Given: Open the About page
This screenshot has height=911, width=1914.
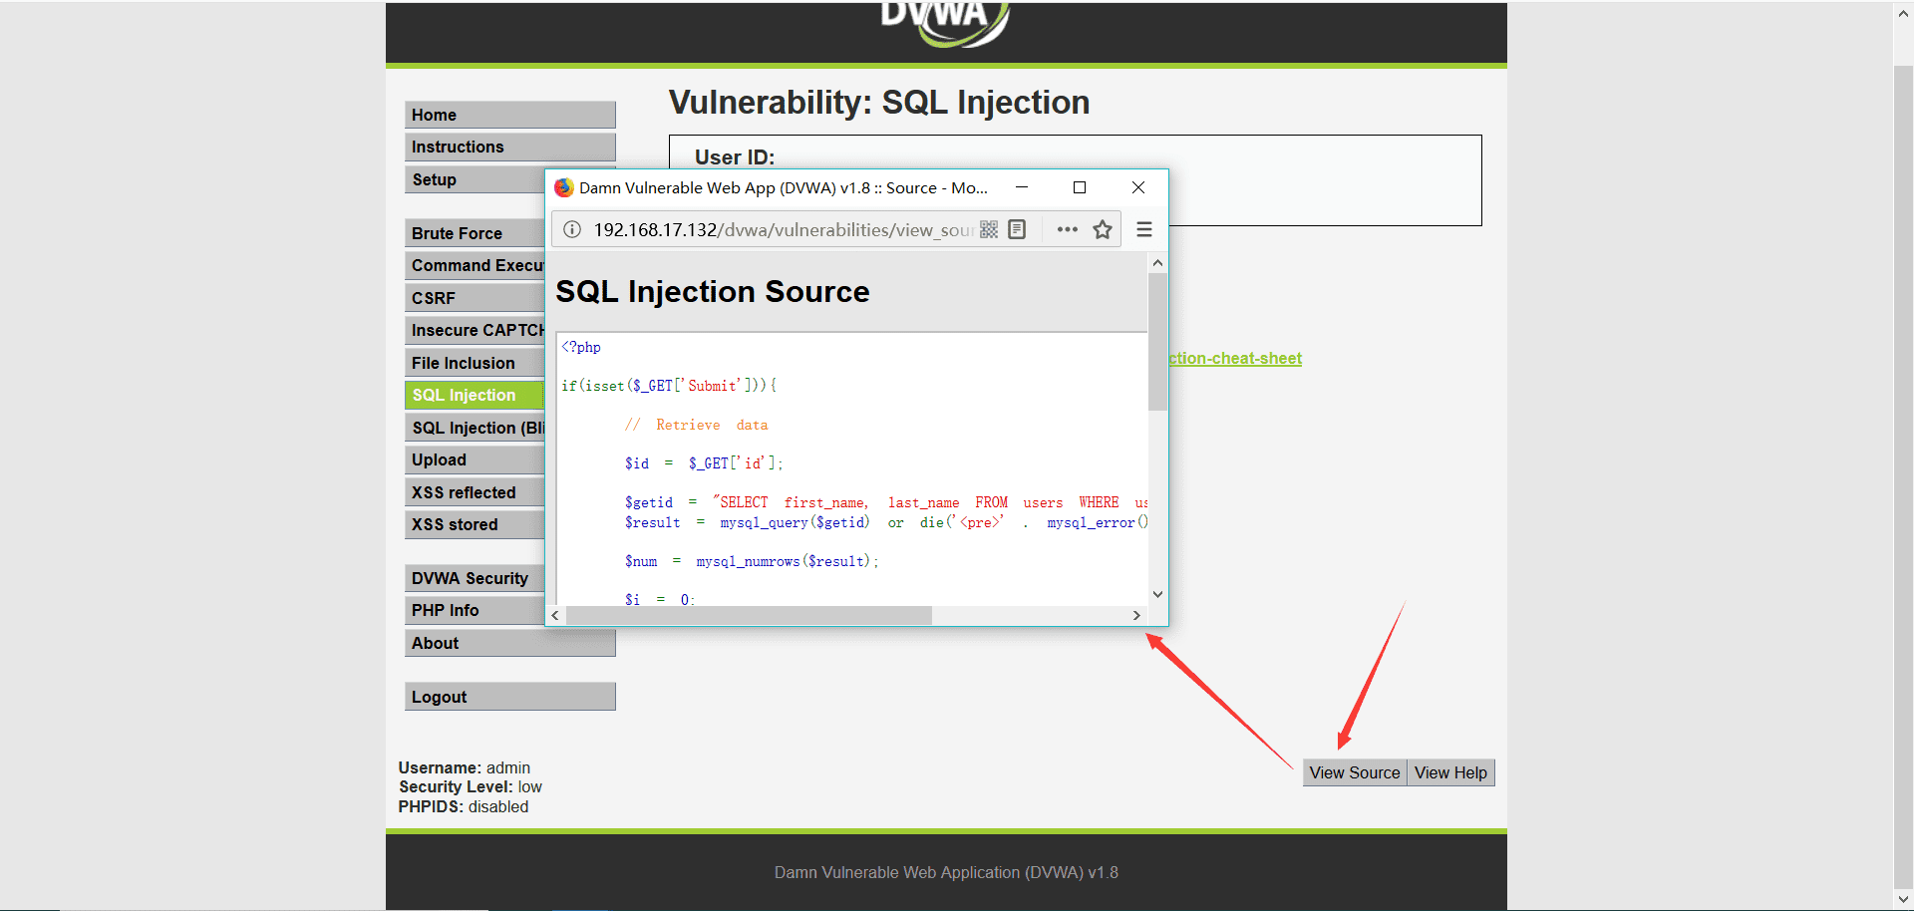Looking at the screenshot, I should pyautogui.click(x=509, y=643).
